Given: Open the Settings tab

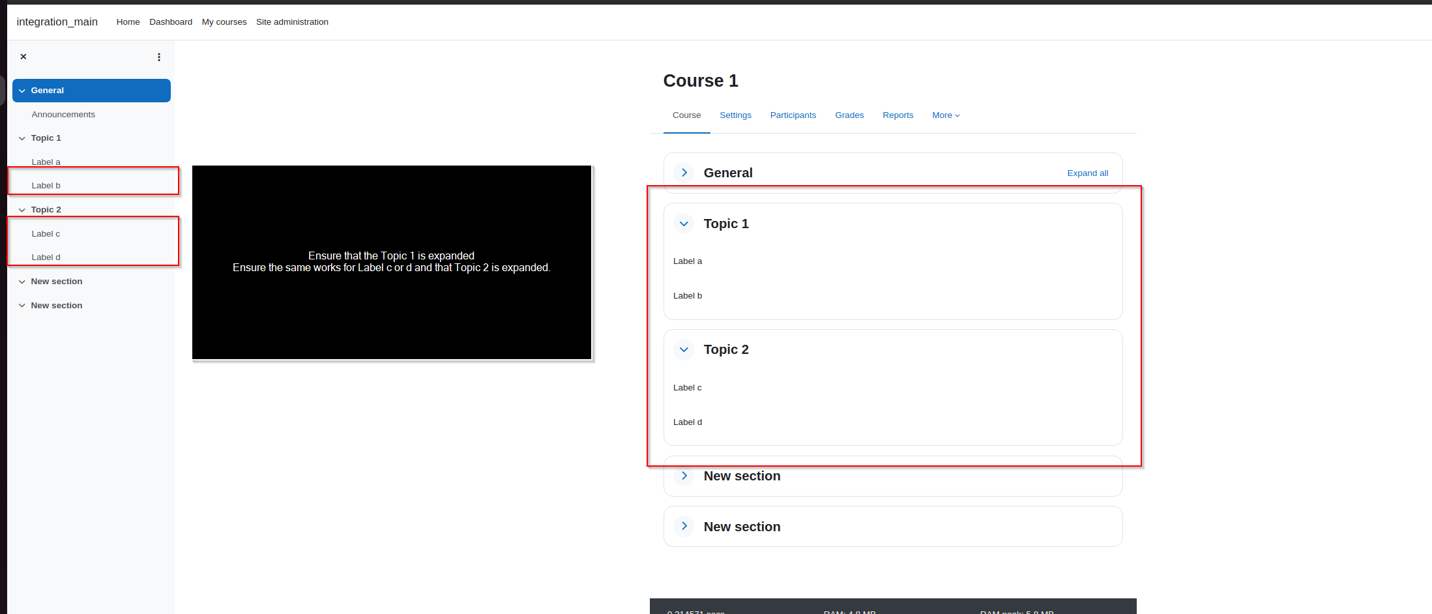Looking at the screenshot, I should (x=735, y=115).
